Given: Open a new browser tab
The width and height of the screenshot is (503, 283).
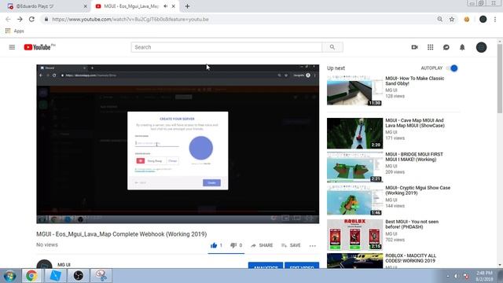Looking at the screenshot, I should point(187,6).
